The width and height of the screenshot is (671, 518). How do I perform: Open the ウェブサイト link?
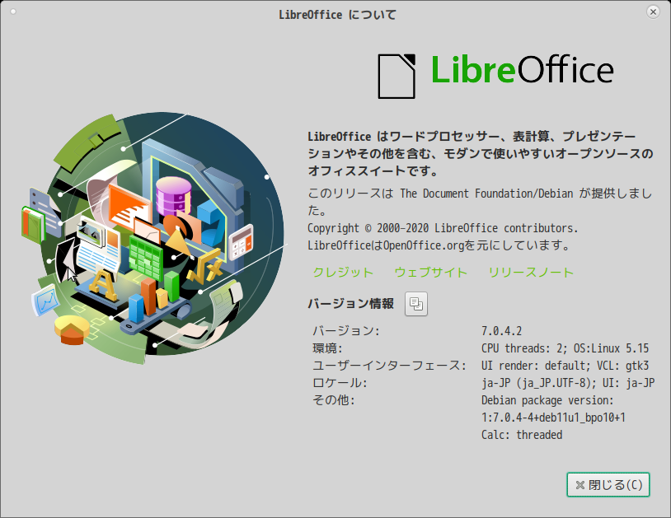(430, 273)
